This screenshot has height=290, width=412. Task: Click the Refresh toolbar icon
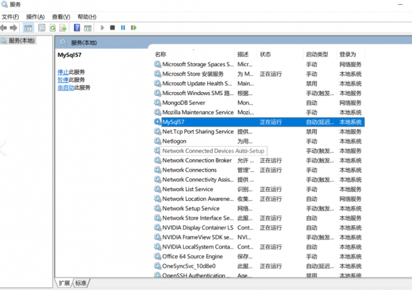click(x=53, y=28)
